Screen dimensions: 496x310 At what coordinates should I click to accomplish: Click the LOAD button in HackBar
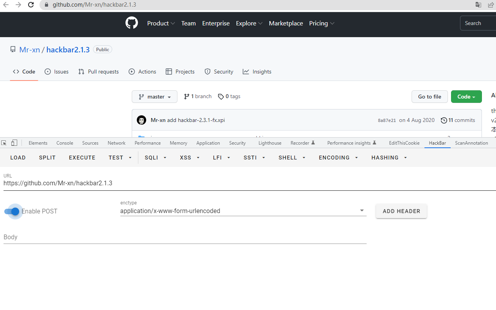tap(18, 158)
